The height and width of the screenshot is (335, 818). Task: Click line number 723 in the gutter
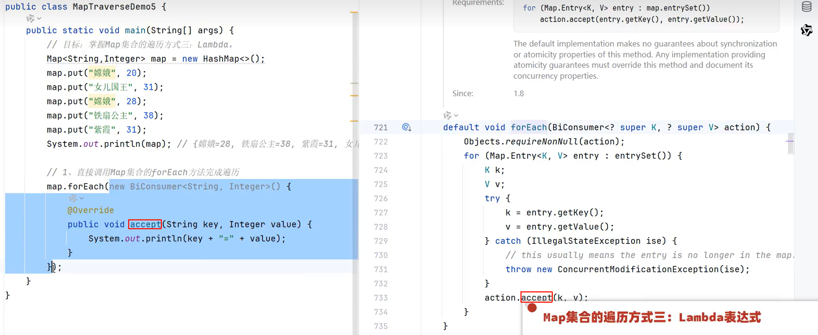tap(381, 156)
